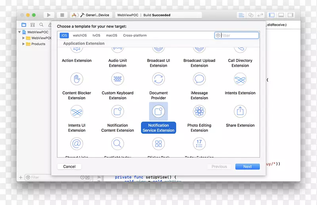
Task: Collapse the WebViewPOC project root
Action: click(x=19, y=32)
